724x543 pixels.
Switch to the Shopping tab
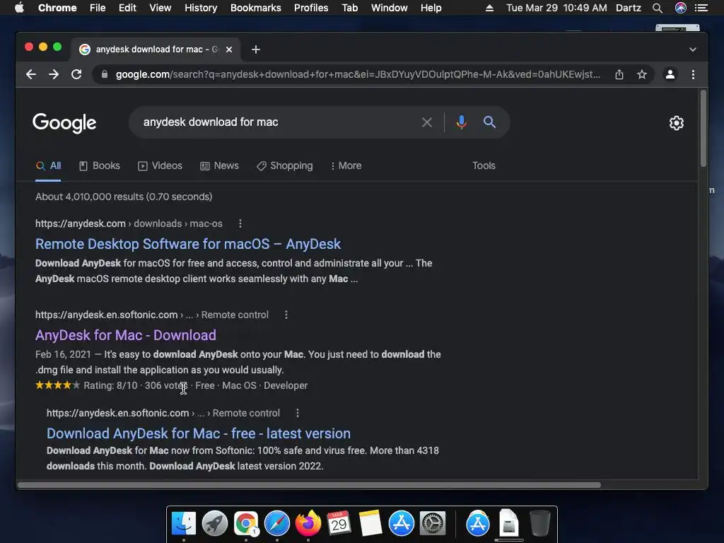284,165
